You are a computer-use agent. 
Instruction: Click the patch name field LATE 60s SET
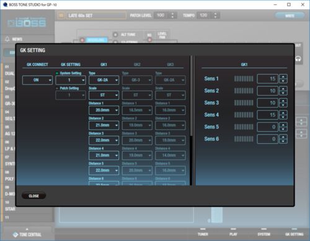tap(96, 15)
